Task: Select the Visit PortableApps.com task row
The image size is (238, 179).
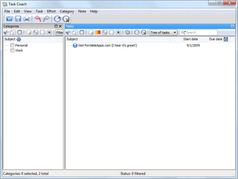Action: [150, 45]
